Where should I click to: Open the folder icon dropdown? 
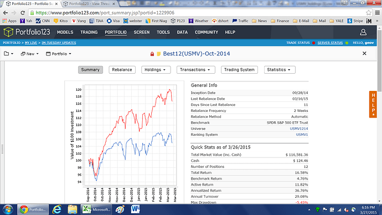8,54
